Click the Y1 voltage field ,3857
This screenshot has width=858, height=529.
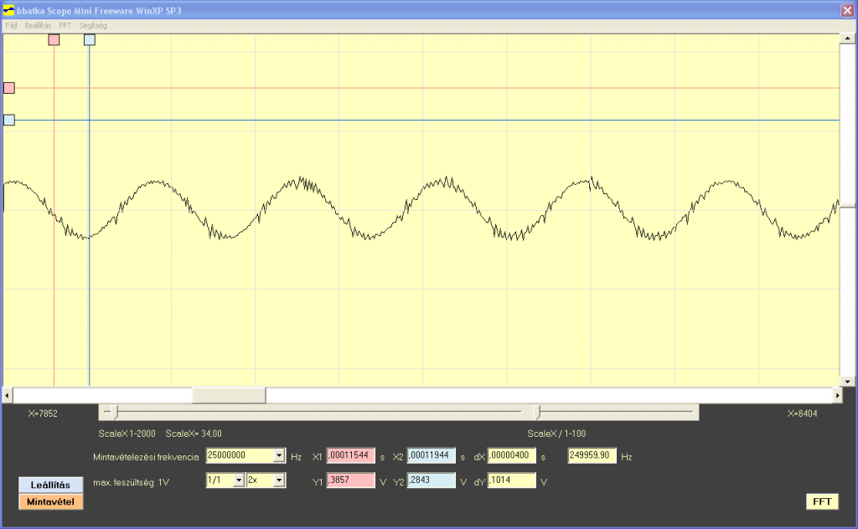(x=351, y=480)
